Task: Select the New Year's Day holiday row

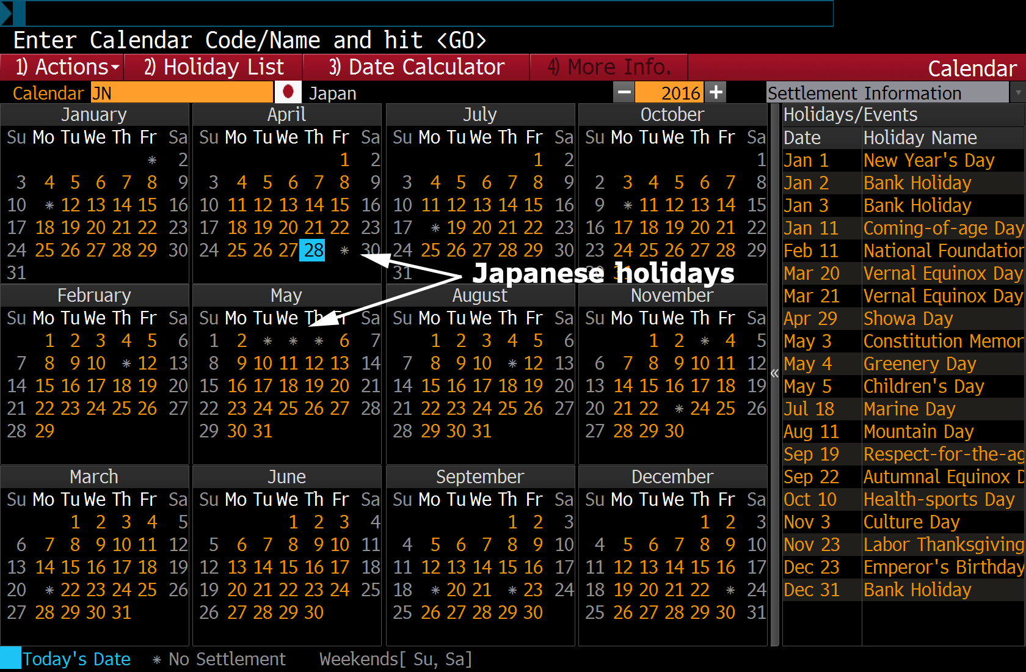Action: pyautogui.click(x=903, y=160)
